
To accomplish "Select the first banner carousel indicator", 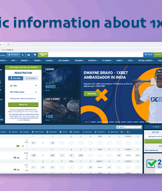I will (x=87, y=122).
